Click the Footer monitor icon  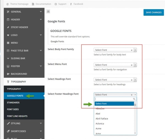tap(8, 66)
